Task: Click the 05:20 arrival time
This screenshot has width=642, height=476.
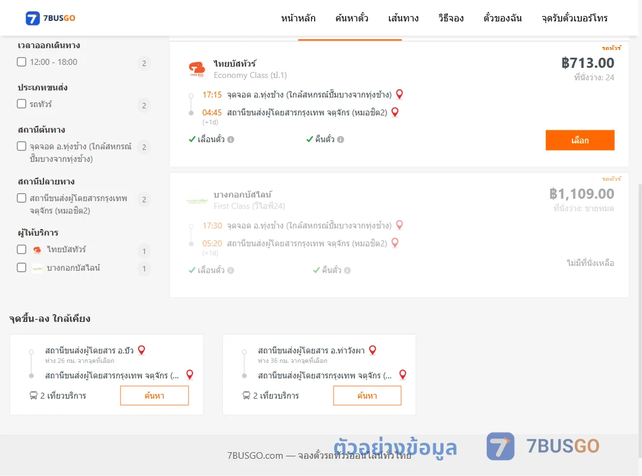Action: [x=212, y=243]
